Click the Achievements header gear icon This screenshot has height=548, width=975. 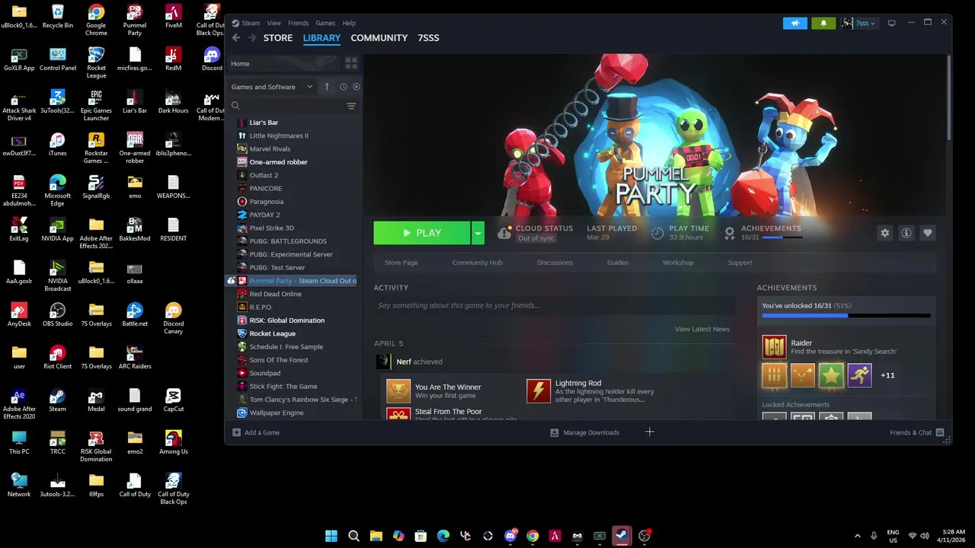pos(730,233)
